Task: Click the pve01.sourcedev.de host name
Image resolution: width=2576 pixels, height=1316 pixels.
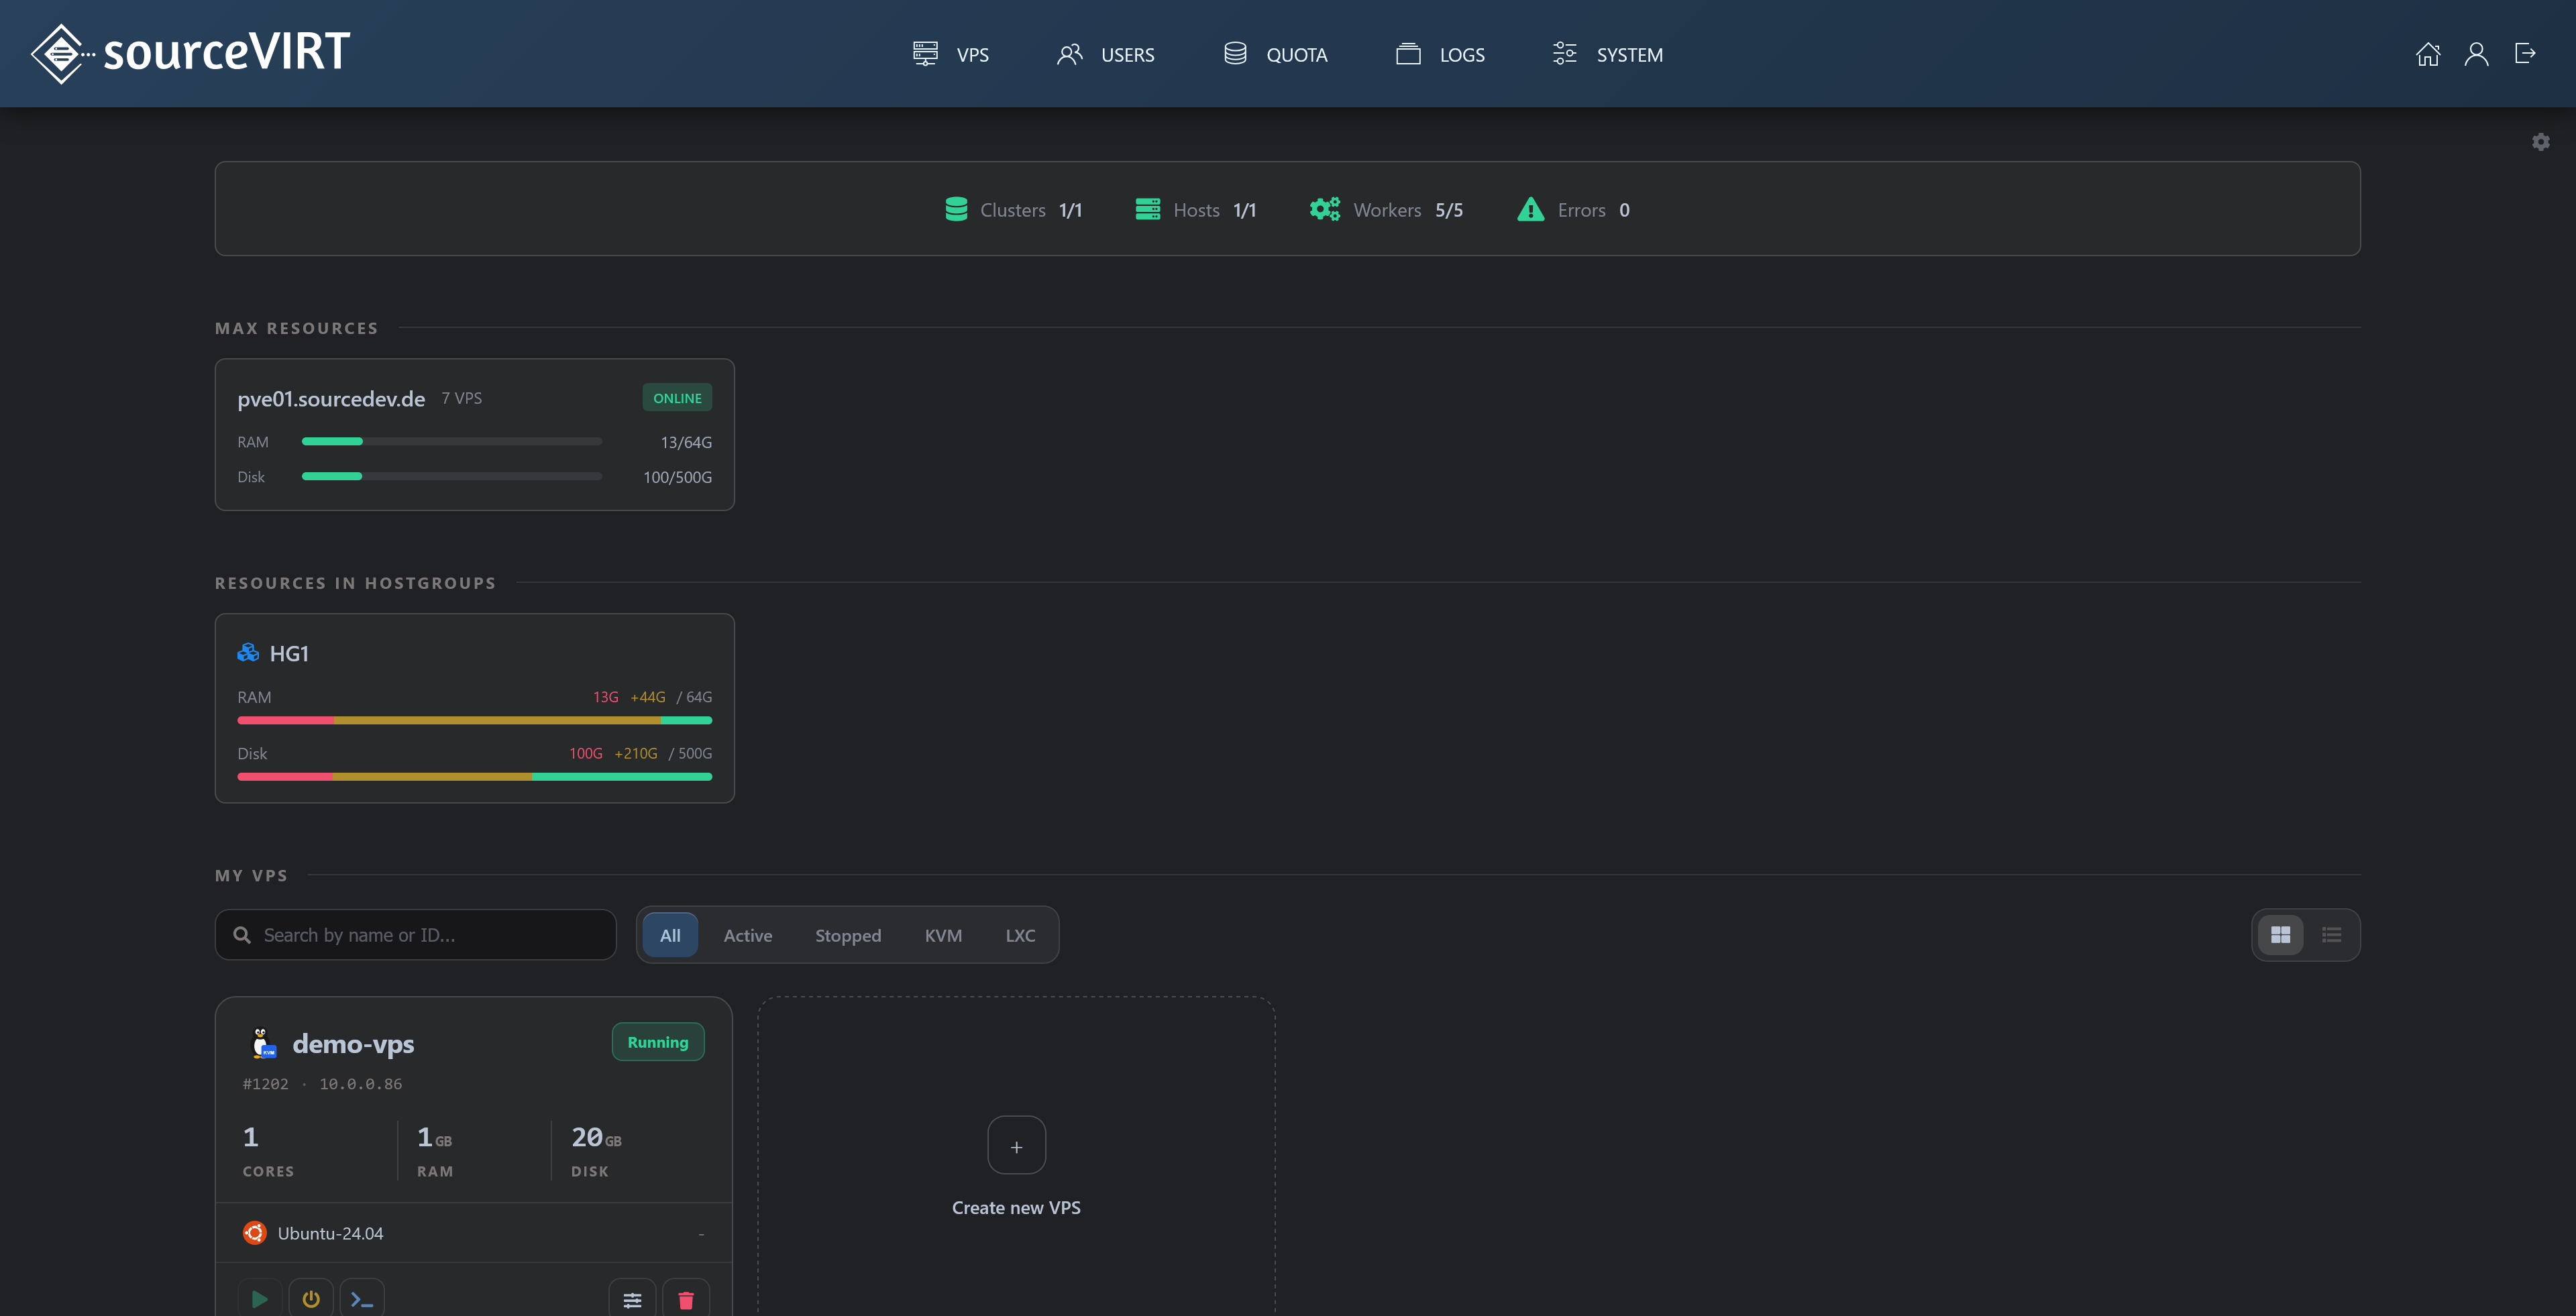Action: click(x=331, y=398)
